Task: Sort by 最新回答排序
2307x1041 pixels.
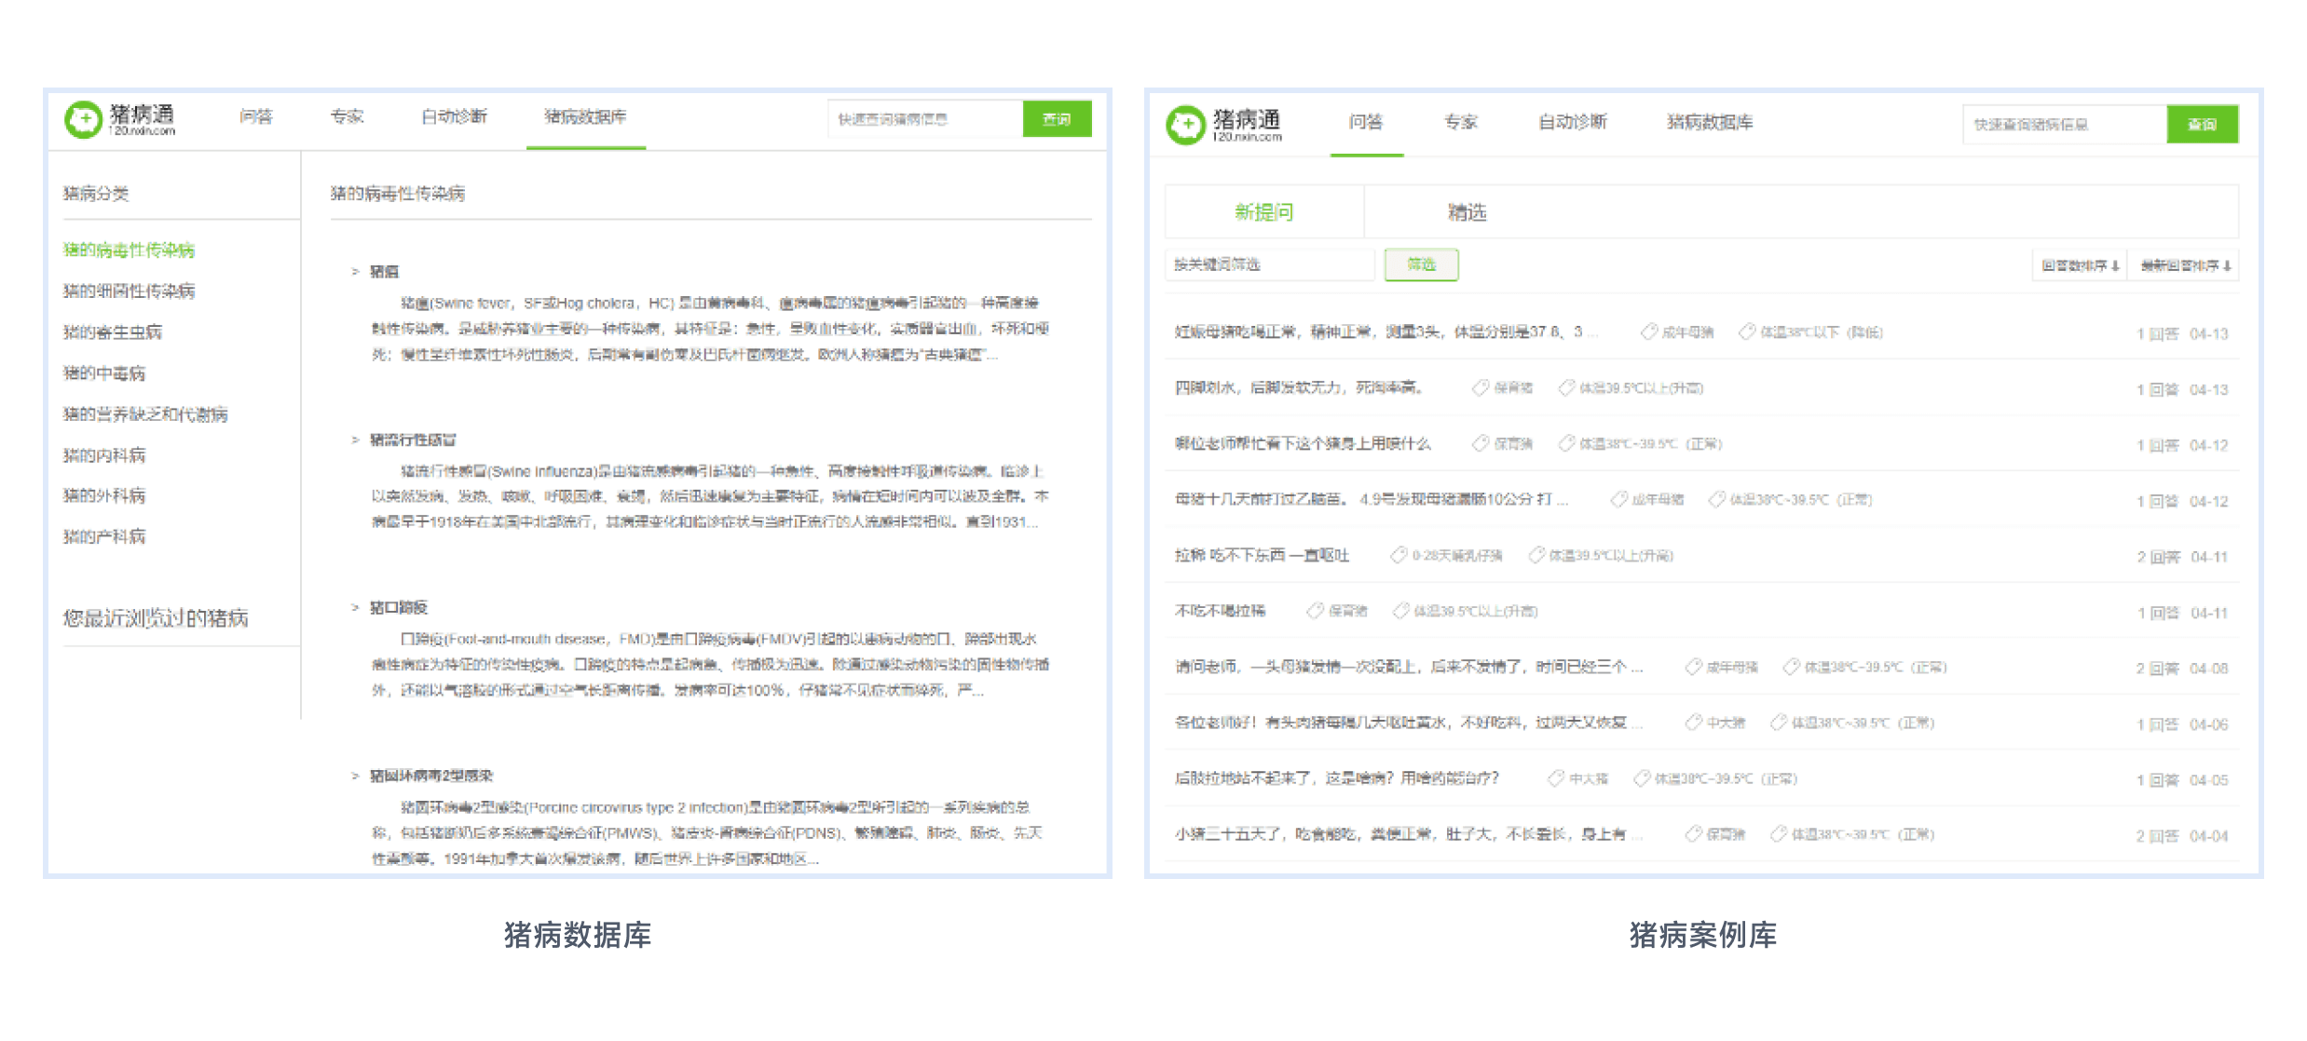Action: (2183, 266)
